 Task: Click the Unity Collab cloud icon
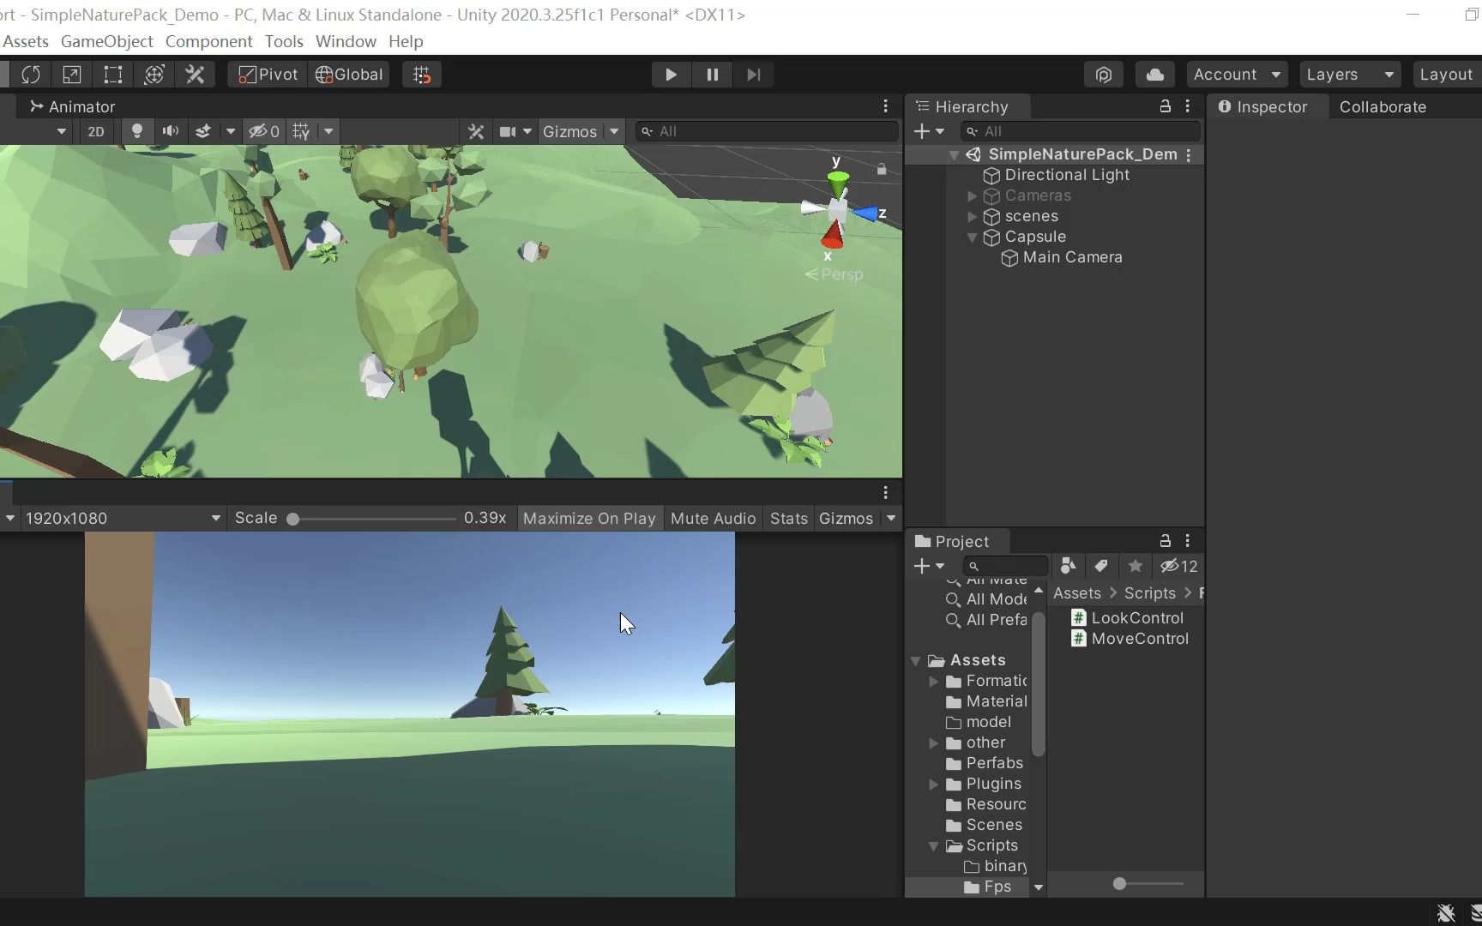coord(1154,75)
